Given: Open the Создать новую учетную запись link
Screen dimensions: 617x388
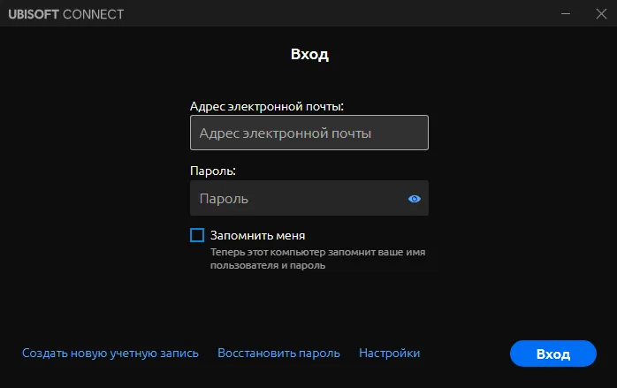Looking at the screenshot, I should [110, 353].
